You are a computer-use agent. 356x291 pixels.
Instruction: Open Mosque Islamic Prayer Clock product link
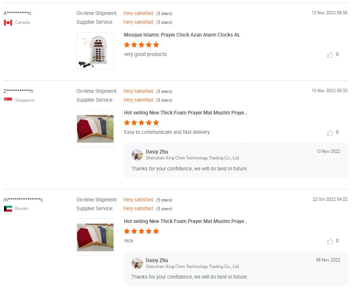pyautogui.click(x=182, y=35)
